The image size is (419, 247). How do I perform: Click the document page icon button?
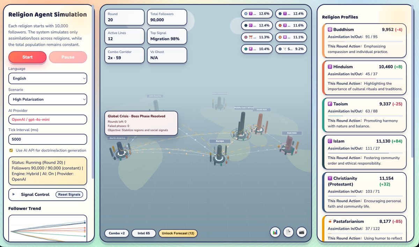288,232
